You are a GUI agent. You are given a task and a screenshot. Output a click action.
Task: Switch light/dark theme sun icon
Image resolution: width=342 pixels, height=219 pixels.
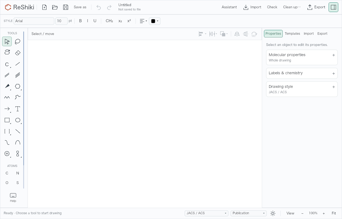pos(273,213)
